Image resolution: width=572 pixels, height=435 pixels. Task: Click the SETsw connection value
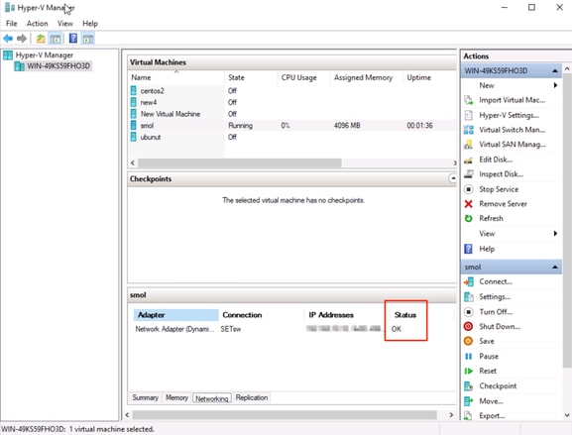click(231, 329)
